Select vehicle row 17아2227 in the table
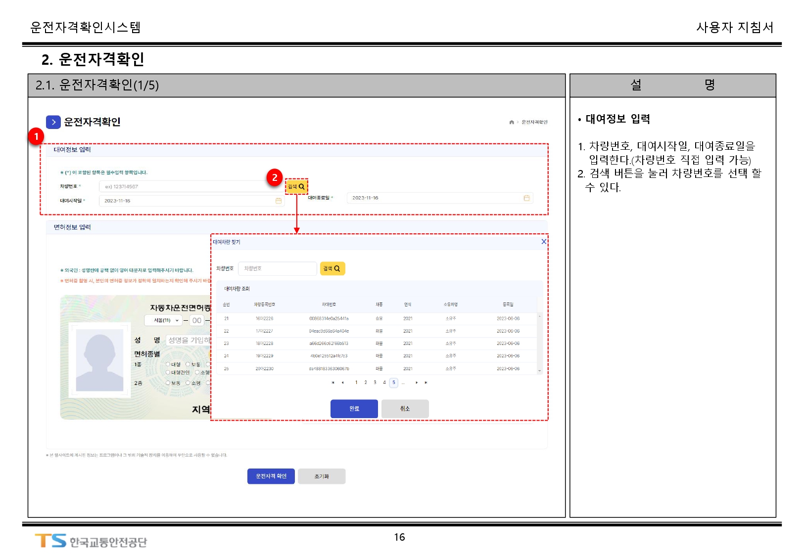804x556 pixels. [x=264, y=331]
